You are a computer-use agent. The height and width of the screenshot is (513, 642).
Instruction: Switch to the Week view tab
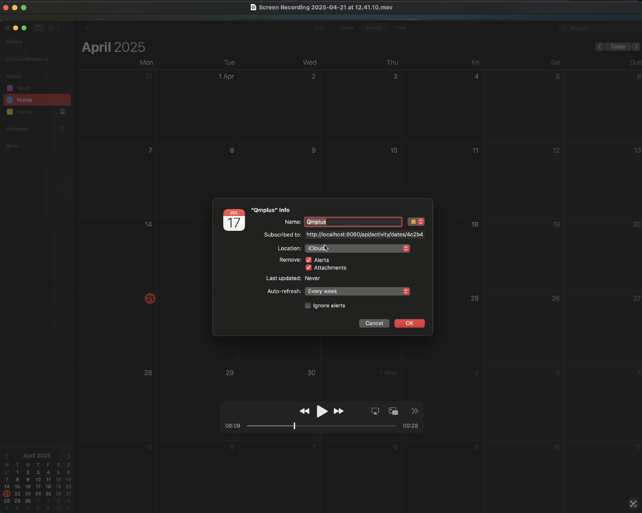(347, 28)
